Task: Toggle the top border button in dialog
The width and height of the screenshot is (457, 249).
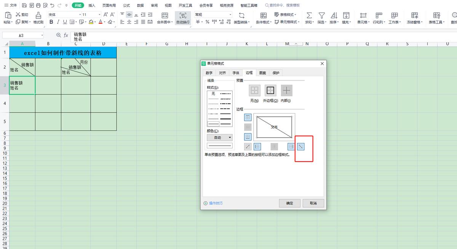Action: pyautogui.click(x=248, y=117)
